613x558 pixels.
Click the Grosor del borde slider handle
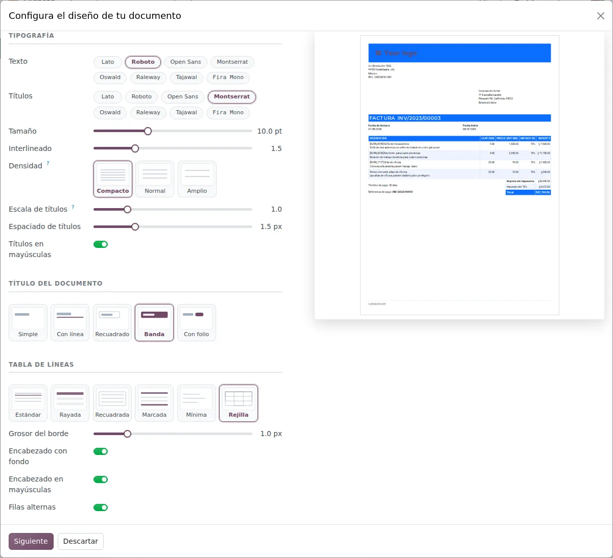tap(128, 434)
